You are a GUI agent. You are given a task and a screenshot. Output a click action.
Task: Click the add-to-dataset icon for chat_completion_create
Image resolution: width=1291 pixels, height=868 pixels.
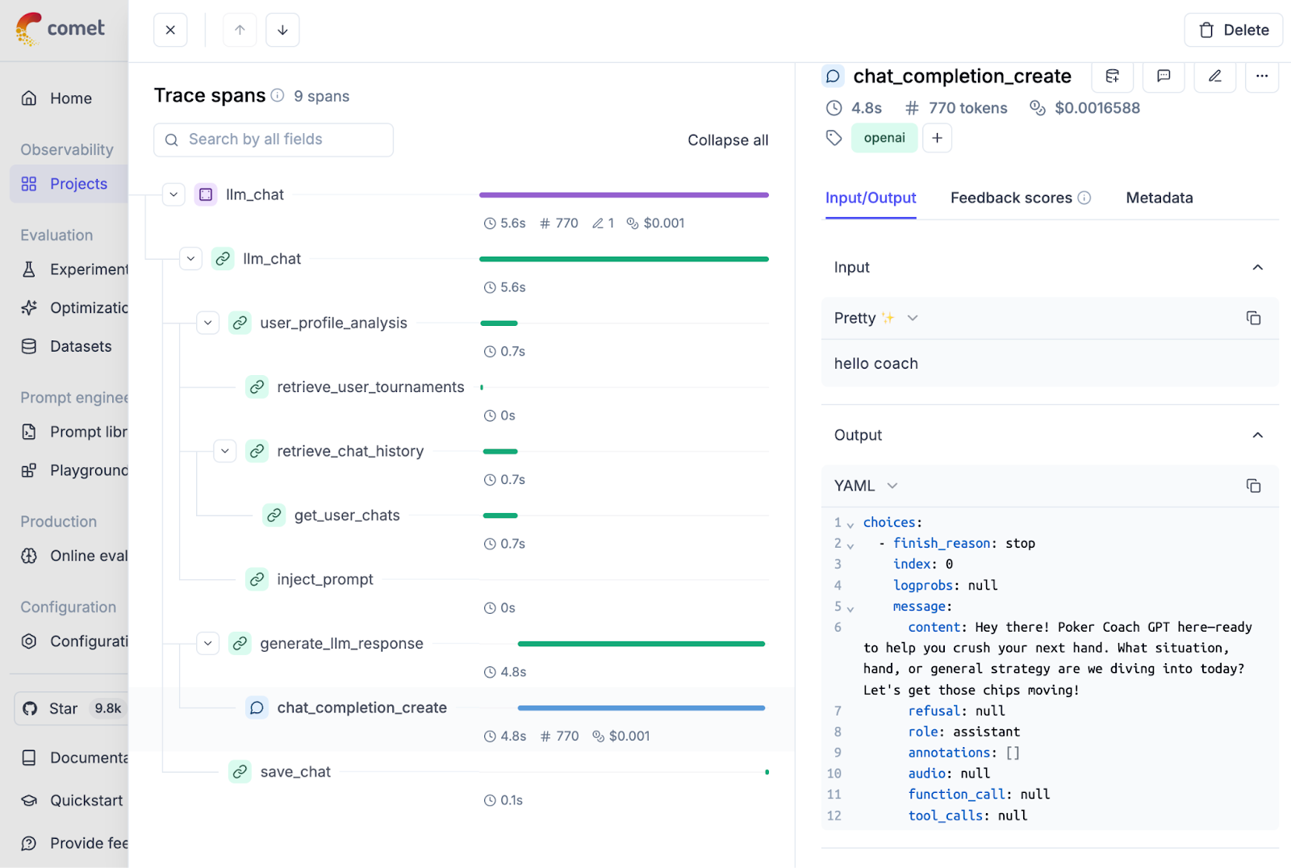[1113, 77]
